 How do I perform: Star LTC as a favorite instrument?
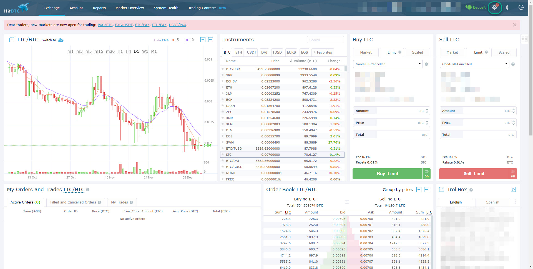223,155
